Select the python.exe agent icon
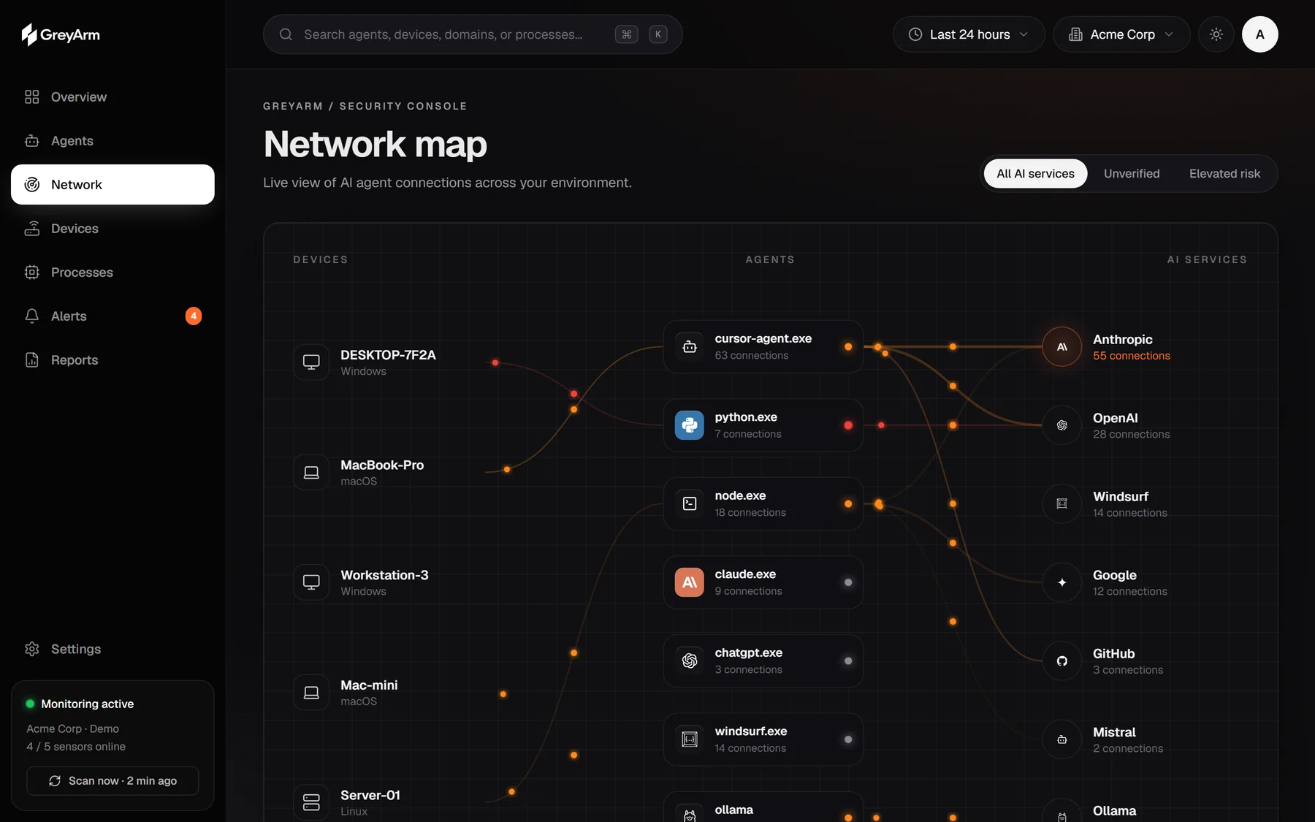Viewport: 1315px width, 822px height. coord(690,425)
